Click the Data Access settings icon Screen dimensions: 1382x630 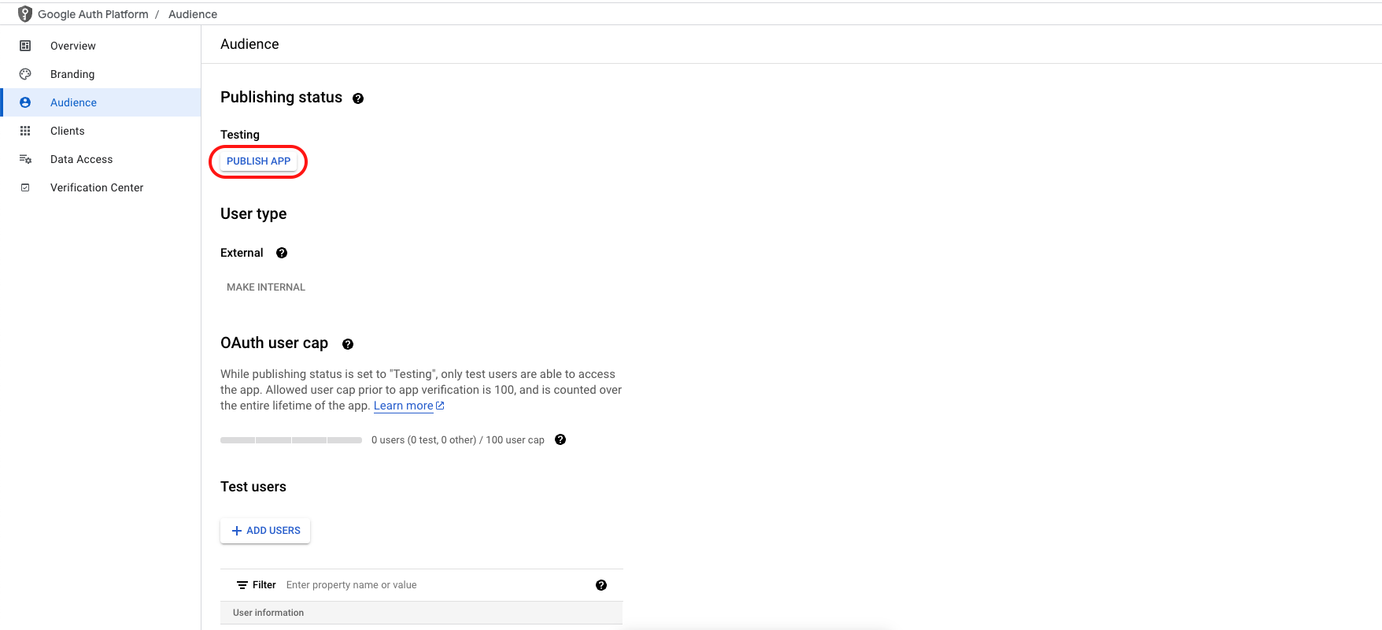pyautogui.click(x=25, y=159)
